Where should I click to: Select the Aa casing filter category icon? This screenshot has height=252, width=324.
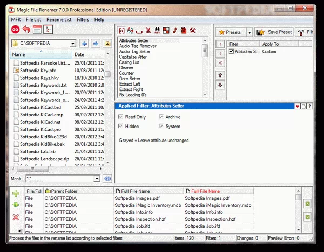pyautogui.click(x=130, y=31)
